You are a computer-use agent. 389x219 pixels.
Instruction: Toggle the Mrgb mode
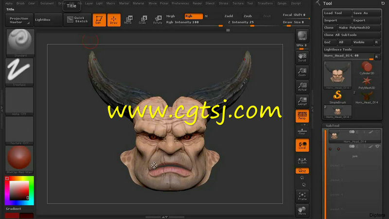point(171,16)
